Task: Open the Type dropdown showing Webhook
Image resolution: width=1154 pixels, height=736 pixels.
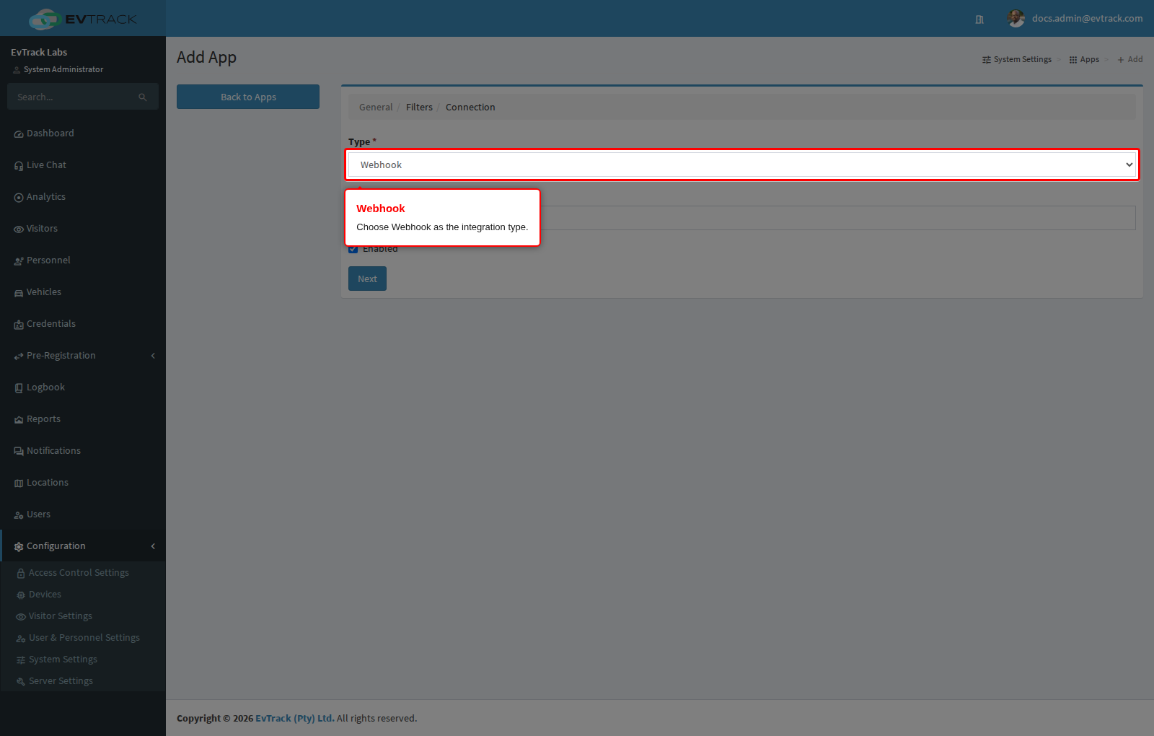Action: [742, 165]
